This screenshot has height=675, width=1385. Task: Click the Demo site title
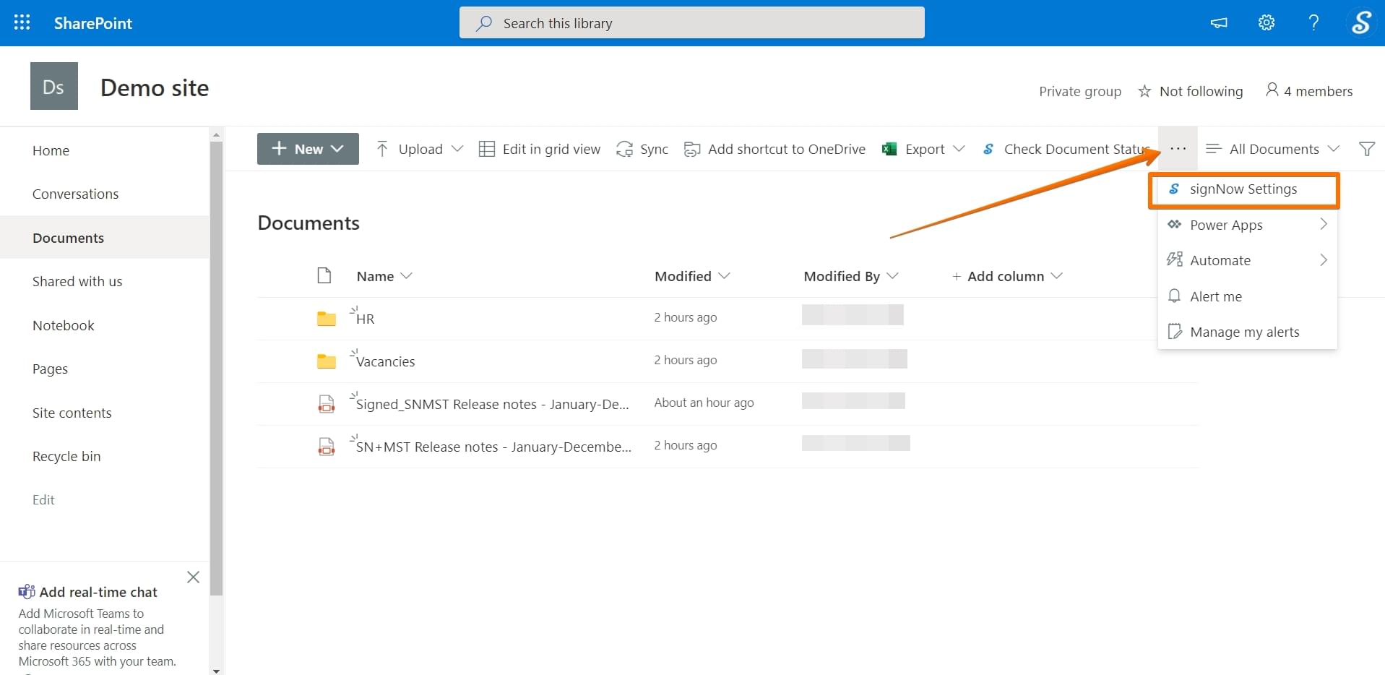tap(155, 88)
